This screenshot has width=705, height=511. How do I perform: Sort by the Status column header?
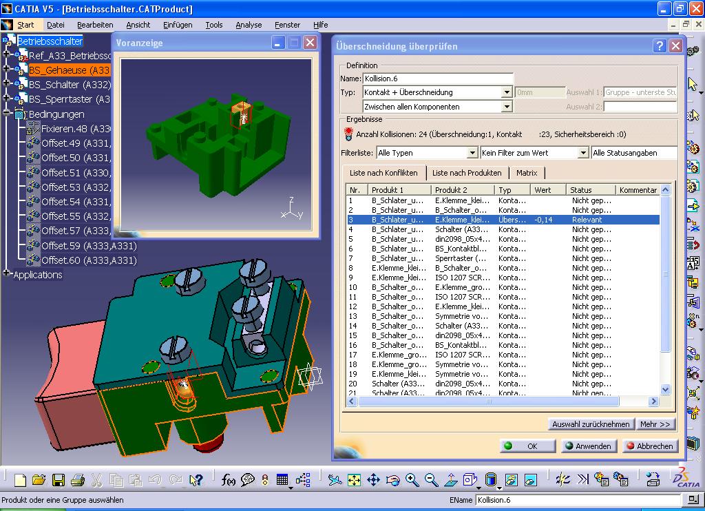coord(590,190)
